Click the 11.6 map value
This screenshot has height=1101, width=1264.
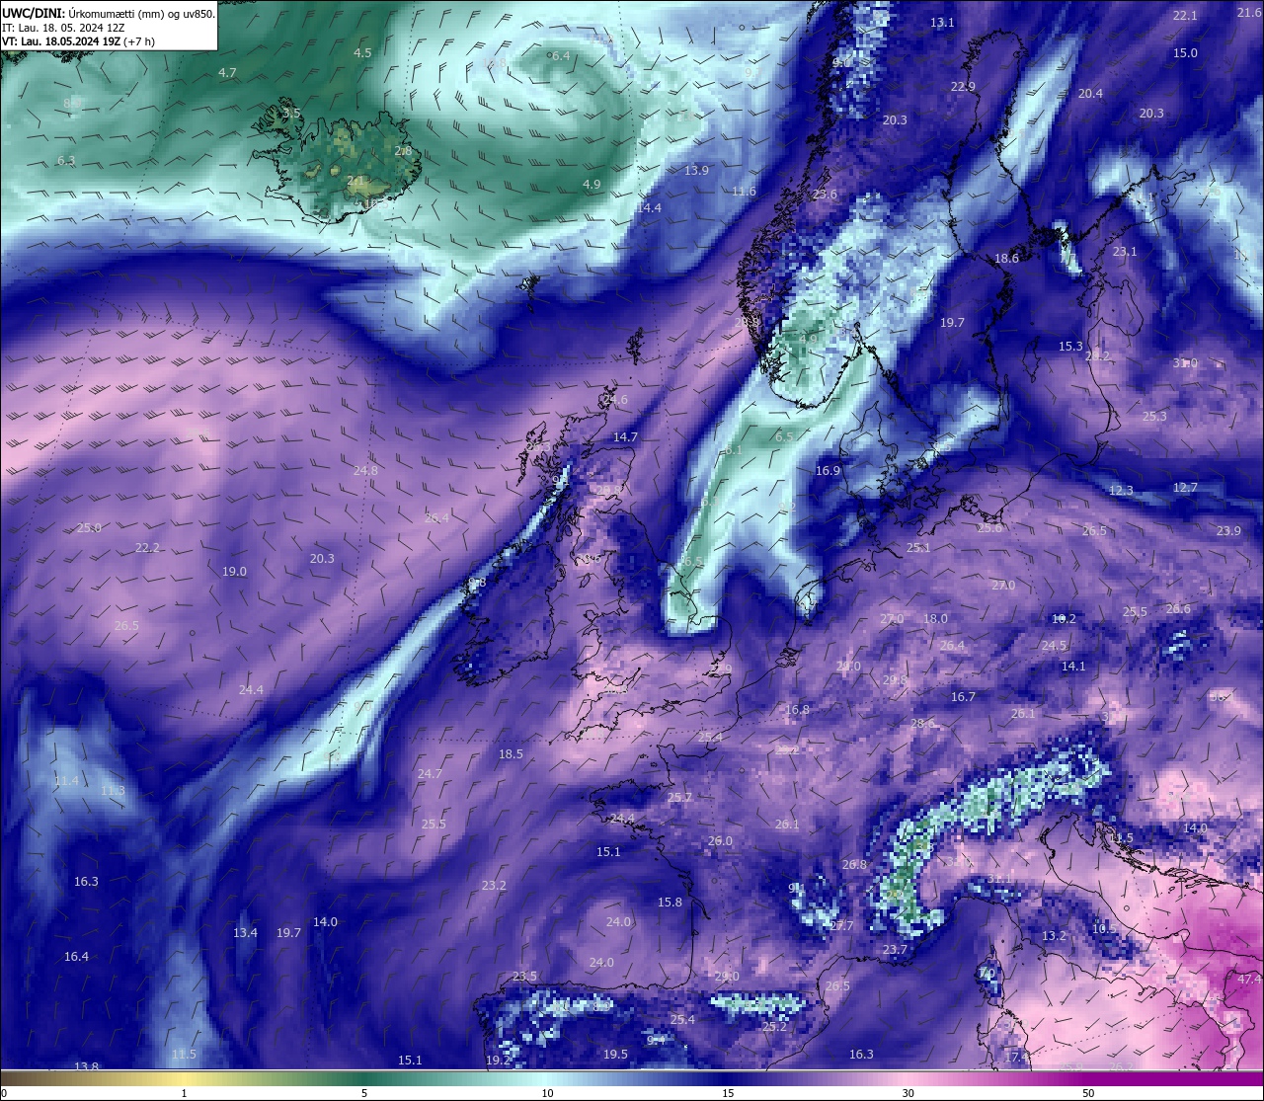coord(744,192)
